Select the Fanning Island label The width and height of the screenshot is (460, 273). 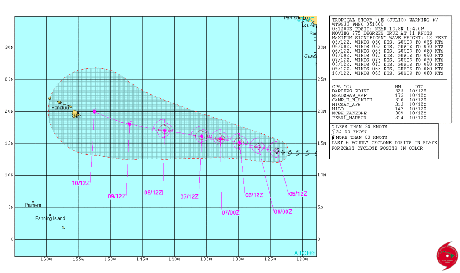coord(50,219)
